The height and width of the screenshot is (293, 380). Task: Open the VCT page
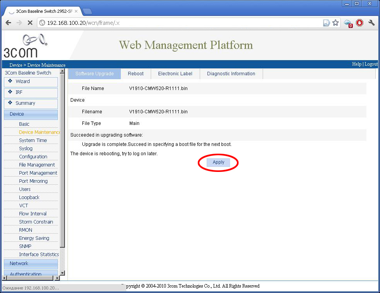tap(24, 206)
